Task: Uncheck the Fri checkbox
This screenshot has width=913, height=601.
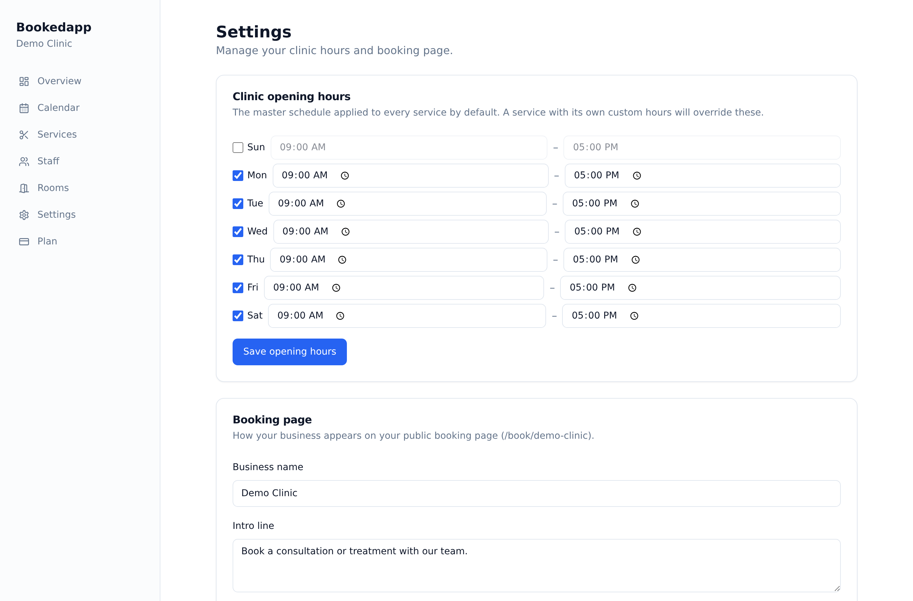Action: coord(238,287)
